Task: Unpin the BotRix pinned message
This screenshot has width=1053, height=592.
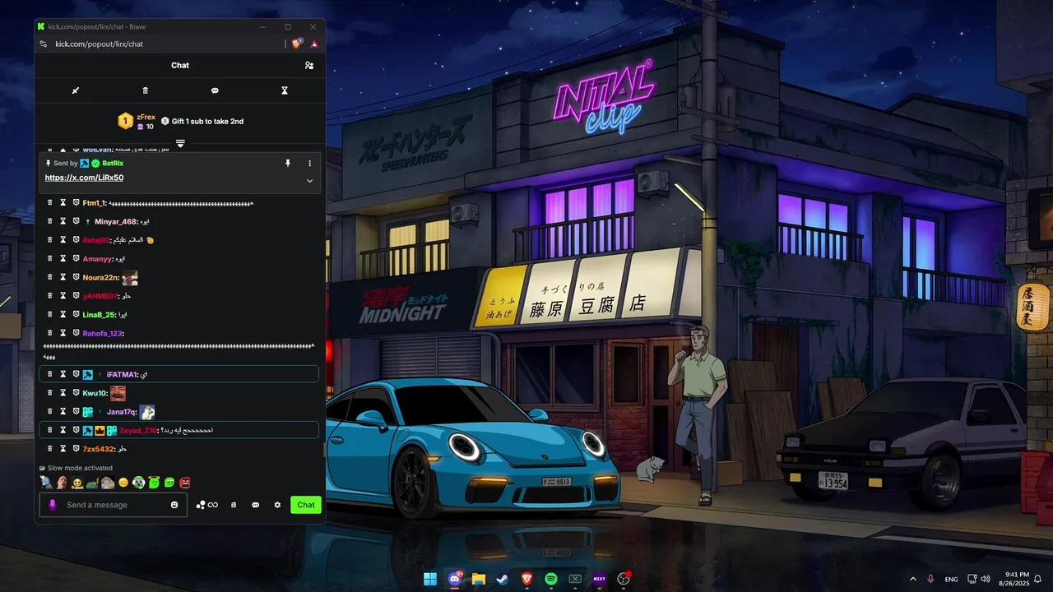Action: point(288,164)
